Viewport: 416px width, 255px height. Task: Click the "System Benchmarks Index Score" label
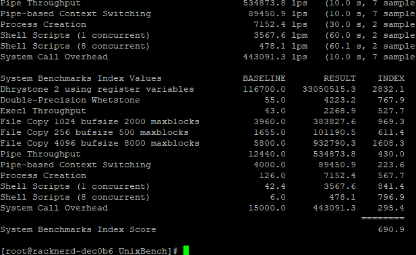pos(78,229)
